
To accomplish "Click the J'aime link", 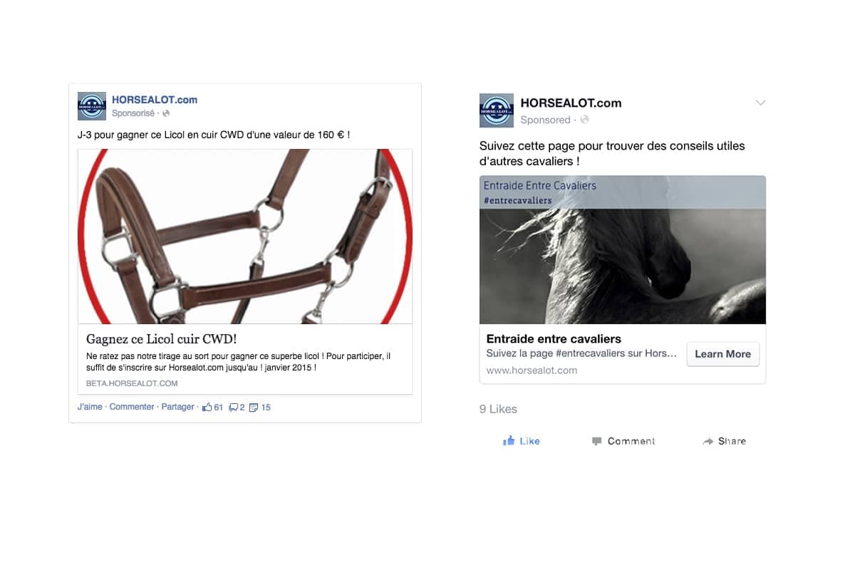I will [x=90, y=407].
